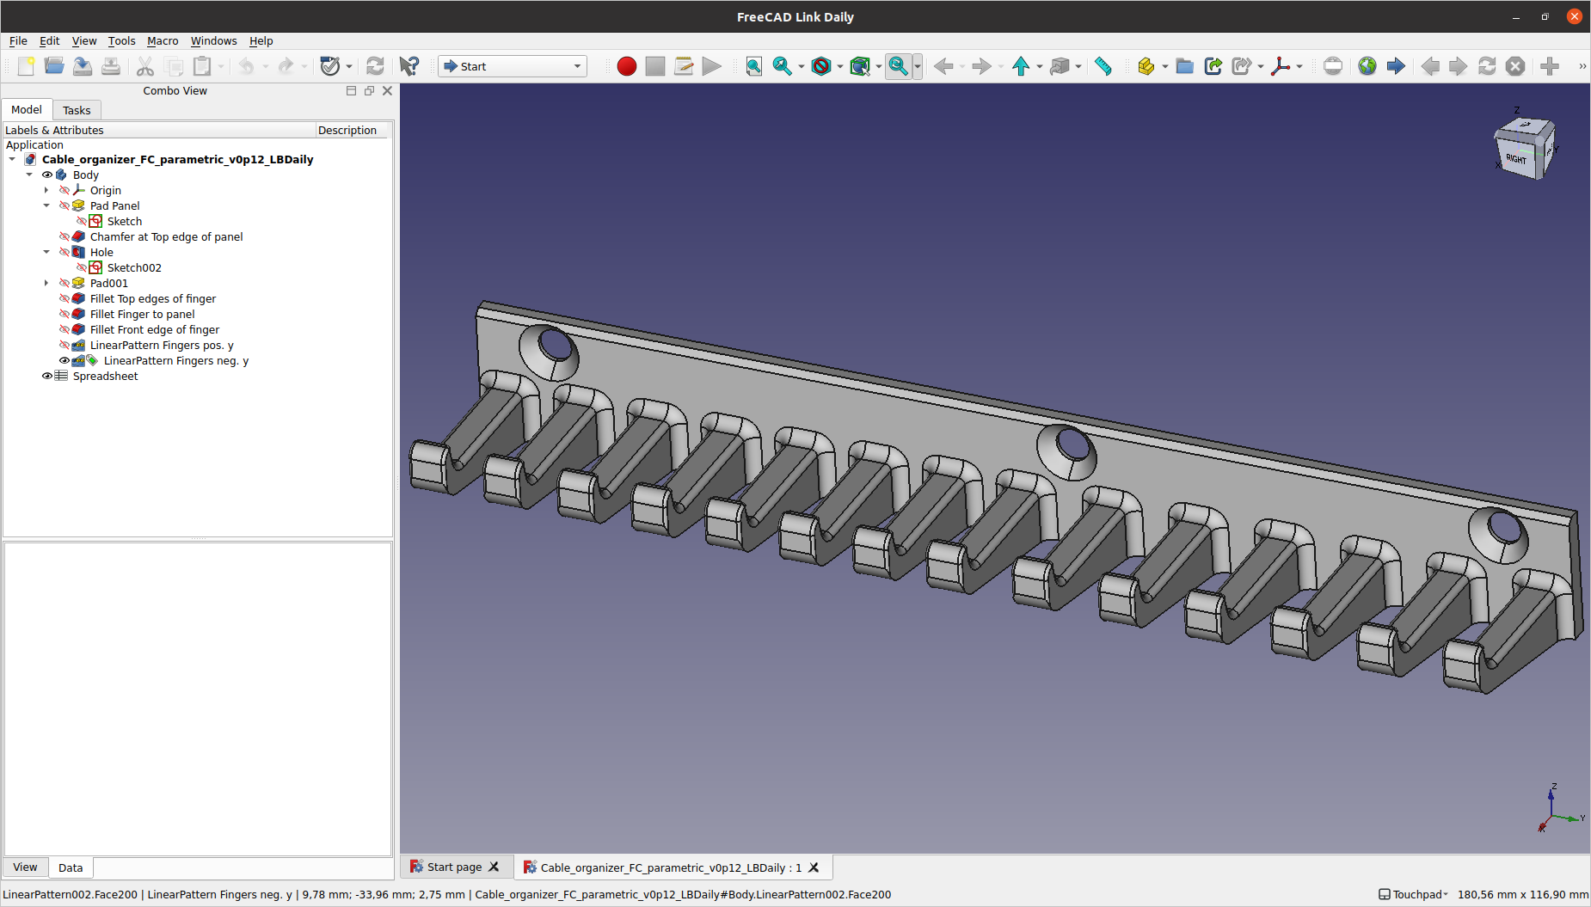Expand the Origin node in the model tree
The height and width of the screenshot is (907, 1591).
(x=46, y=190)
